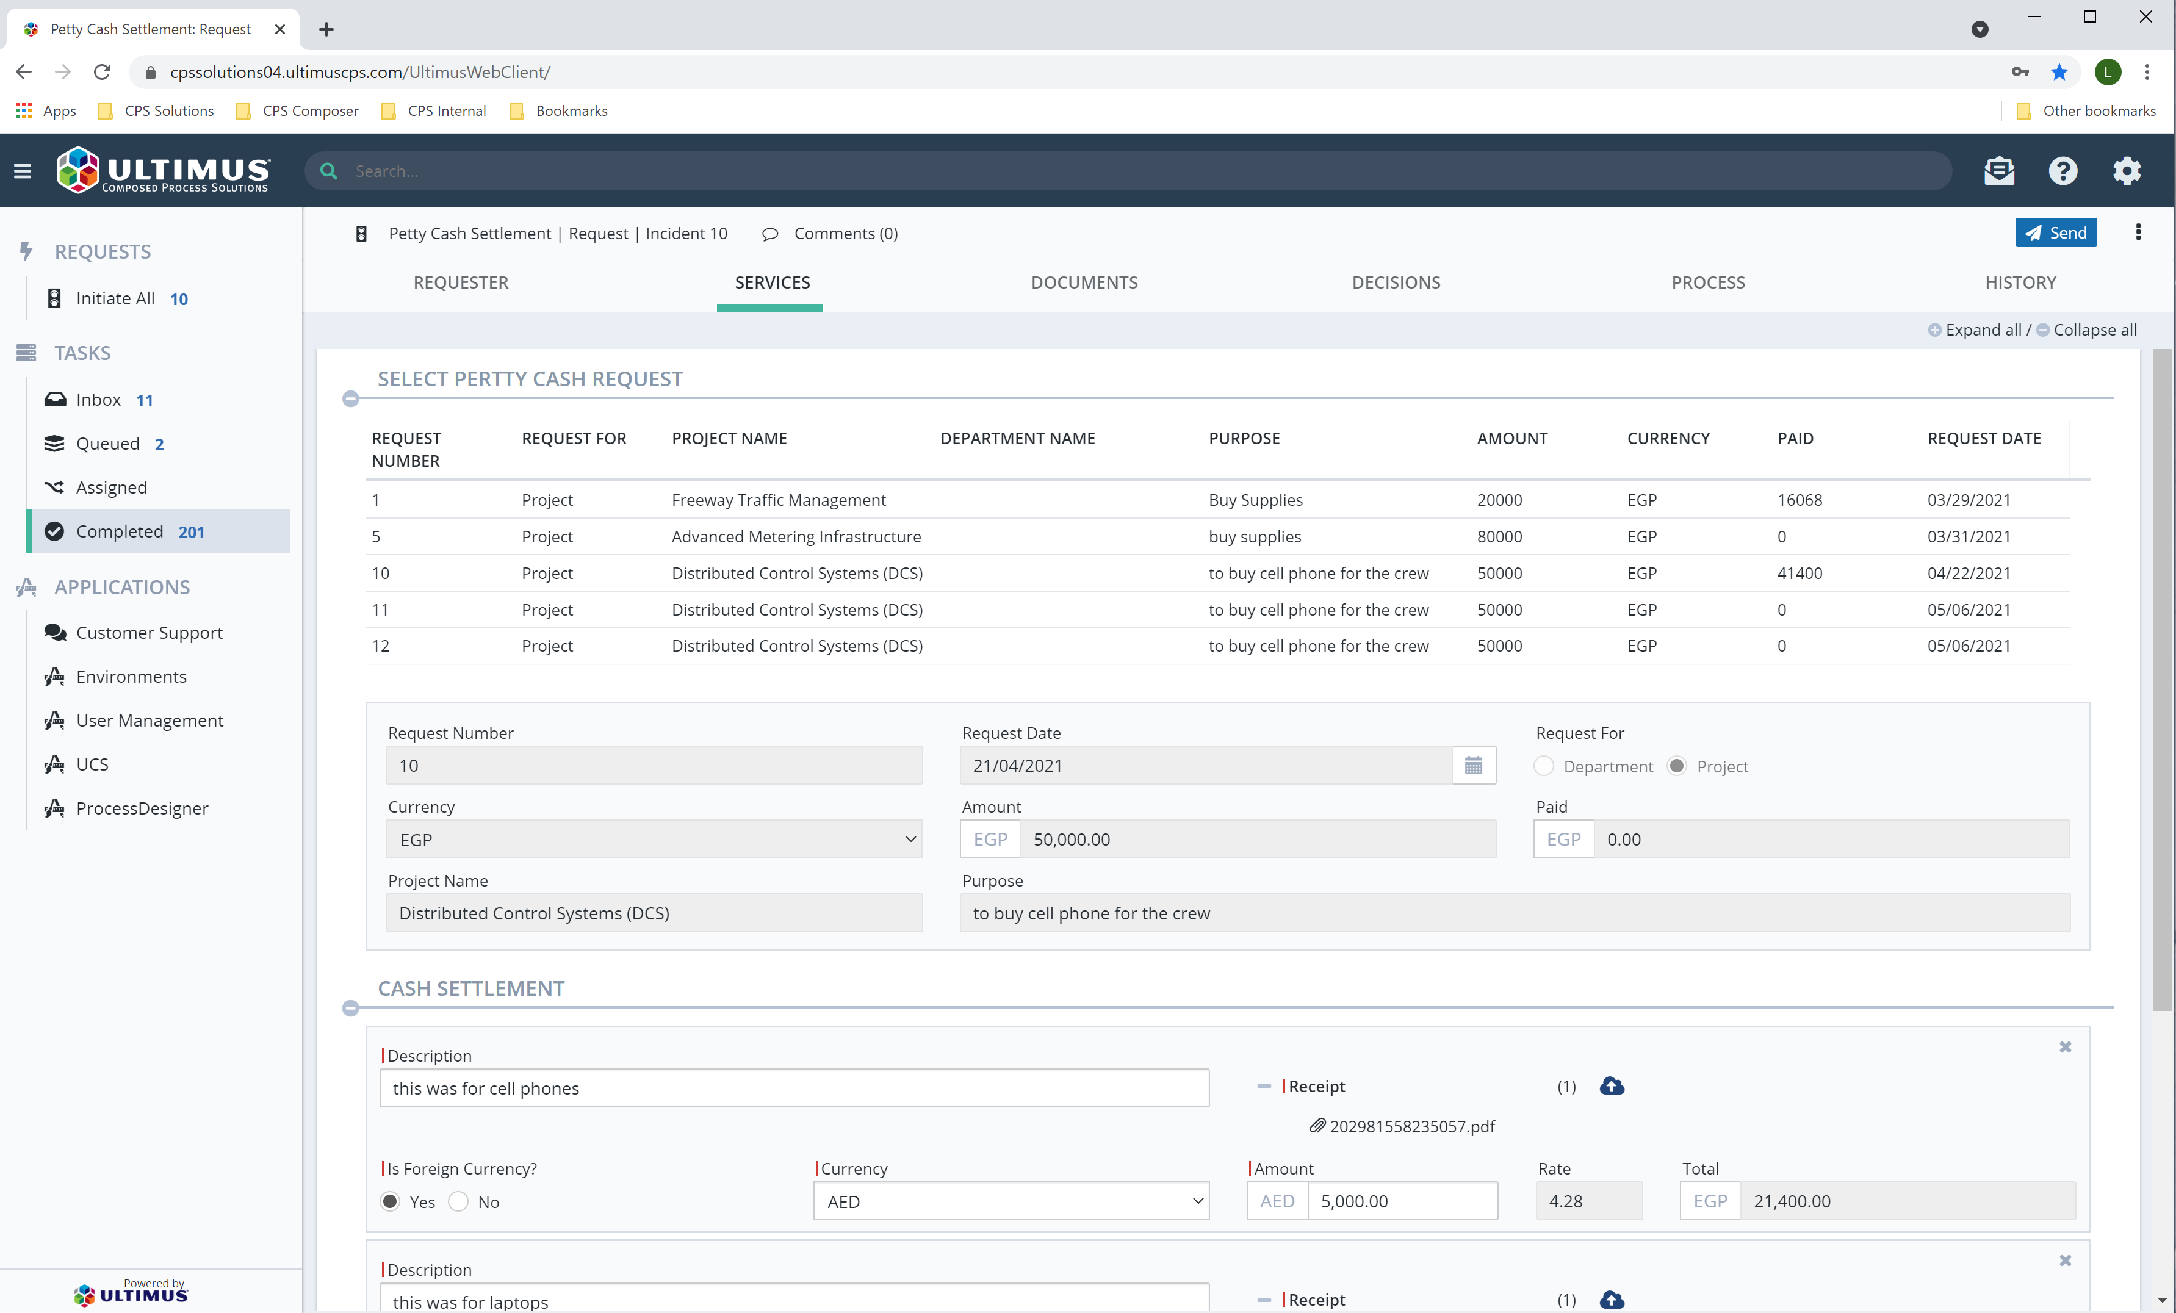Click the Expand all link
Image resolution: width=2176 pixels, height=1313 pixels.
(x=1983, y=329)
